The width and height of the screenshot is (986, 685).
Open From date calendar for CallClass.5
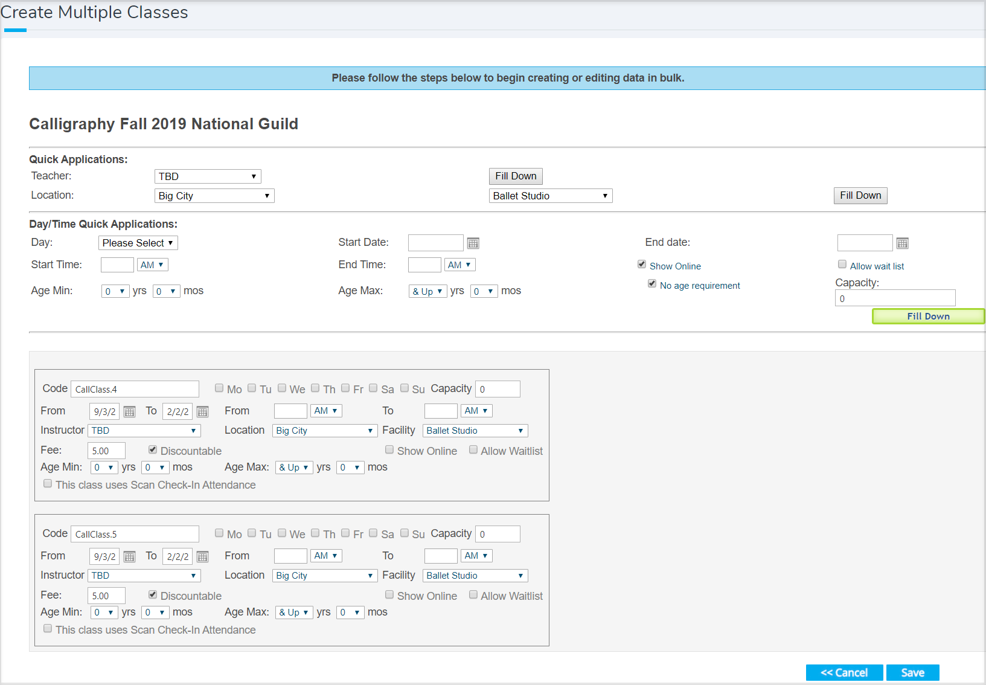pos(129,557)
